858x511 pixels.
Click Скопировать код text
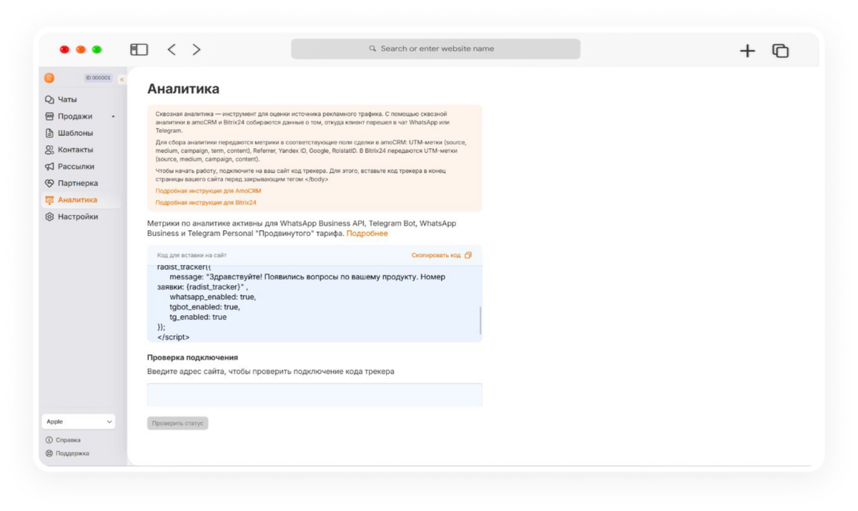(x=436, y=255)
